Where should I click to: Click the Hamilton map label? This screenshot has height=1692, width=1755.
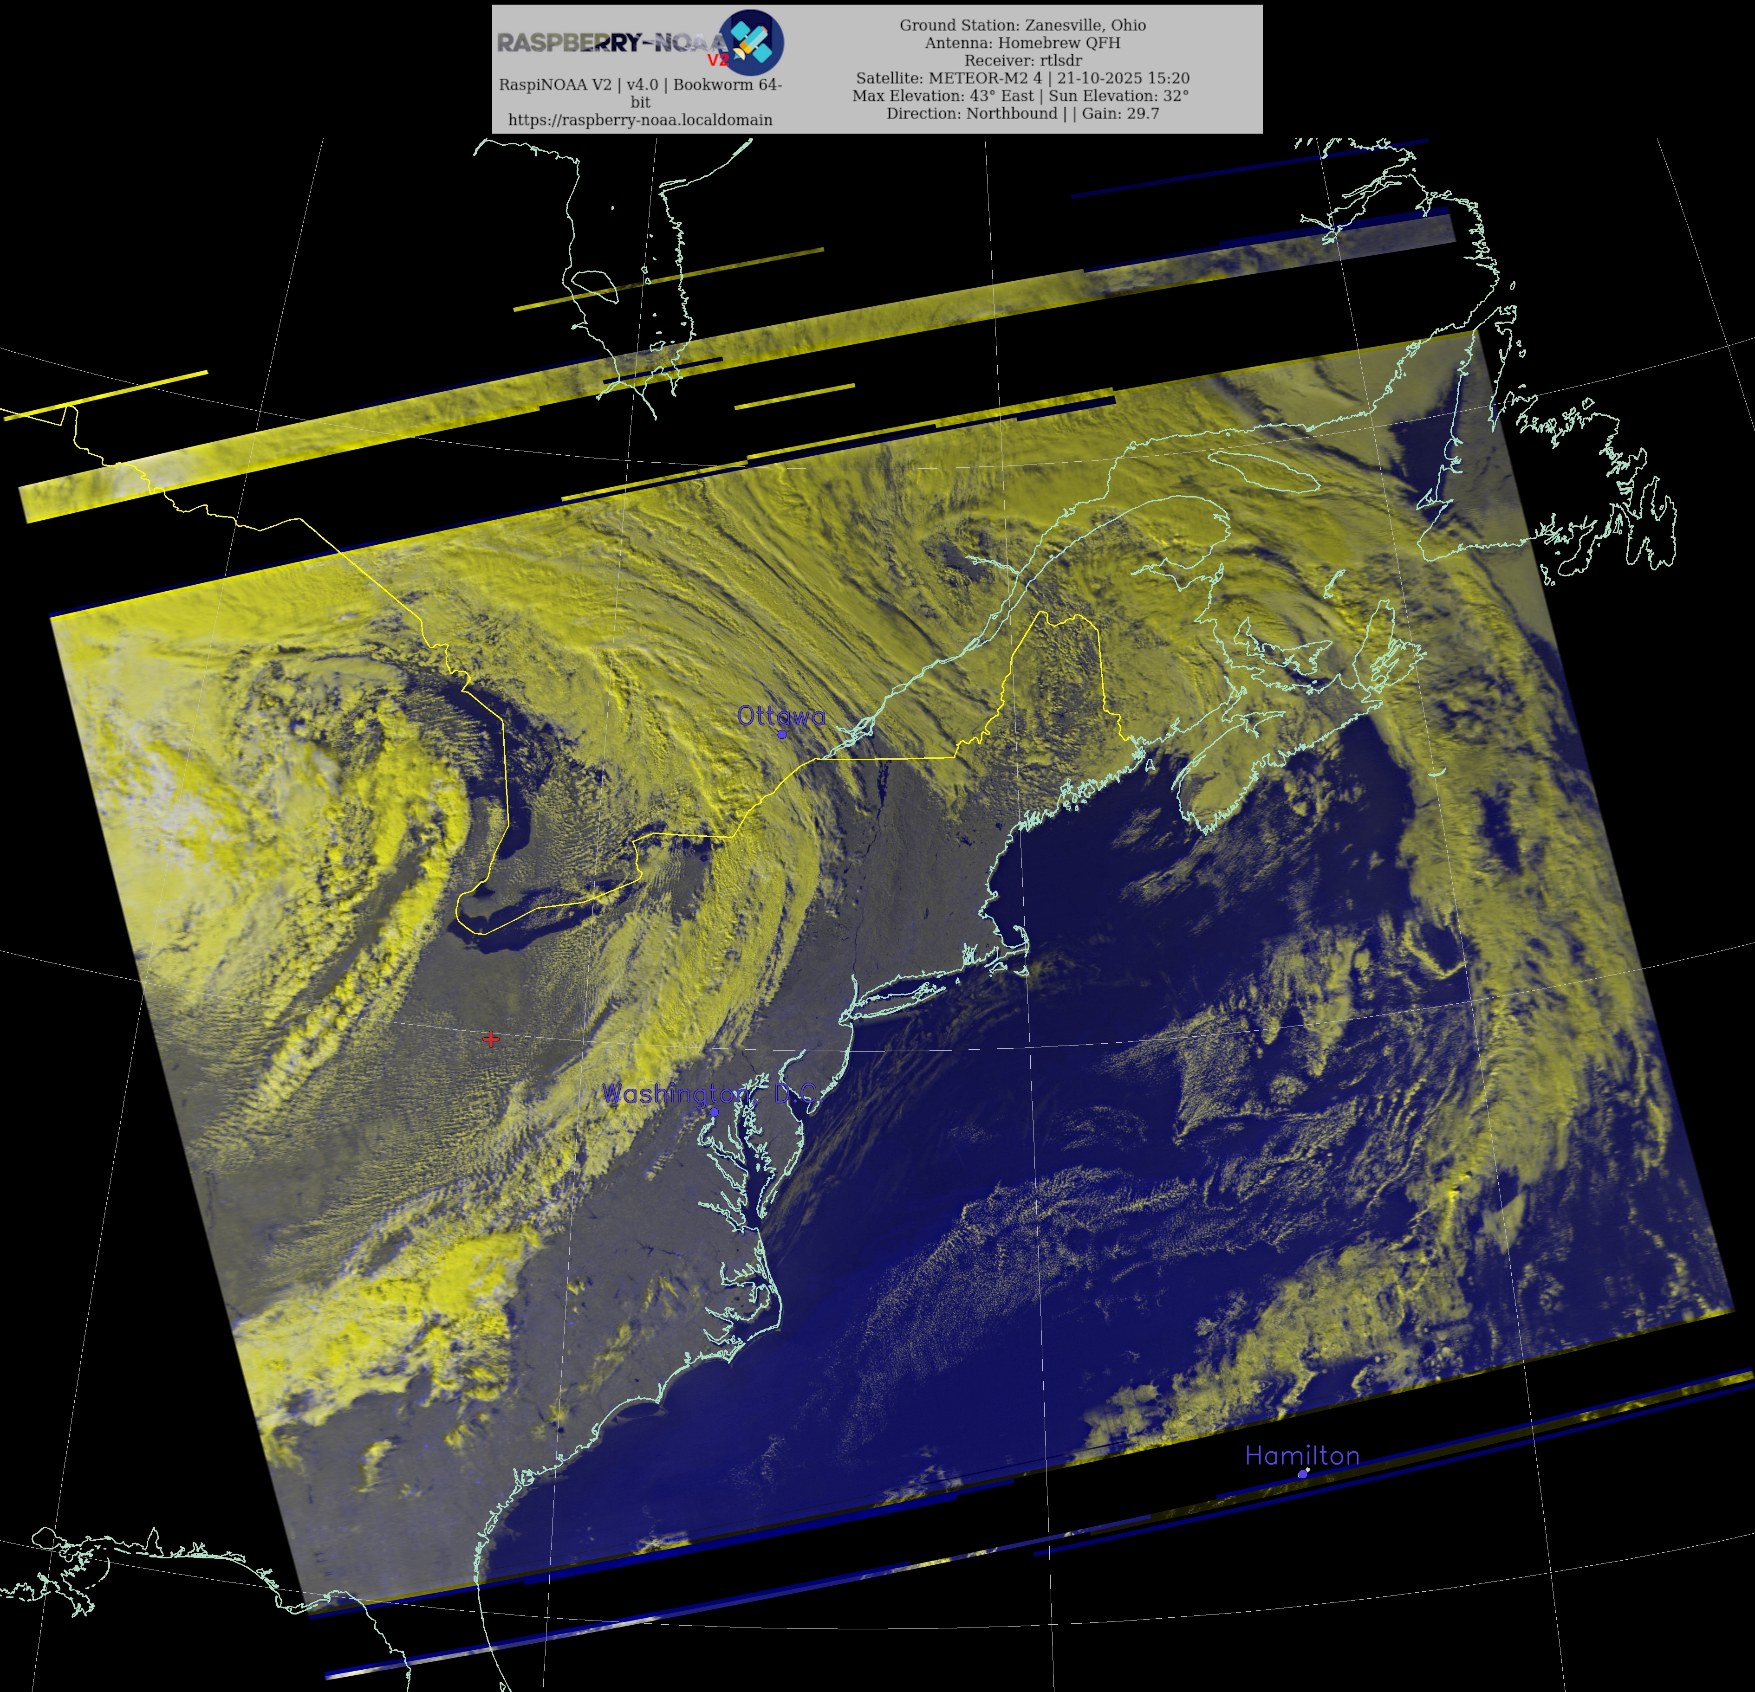coord(1302,1456)
